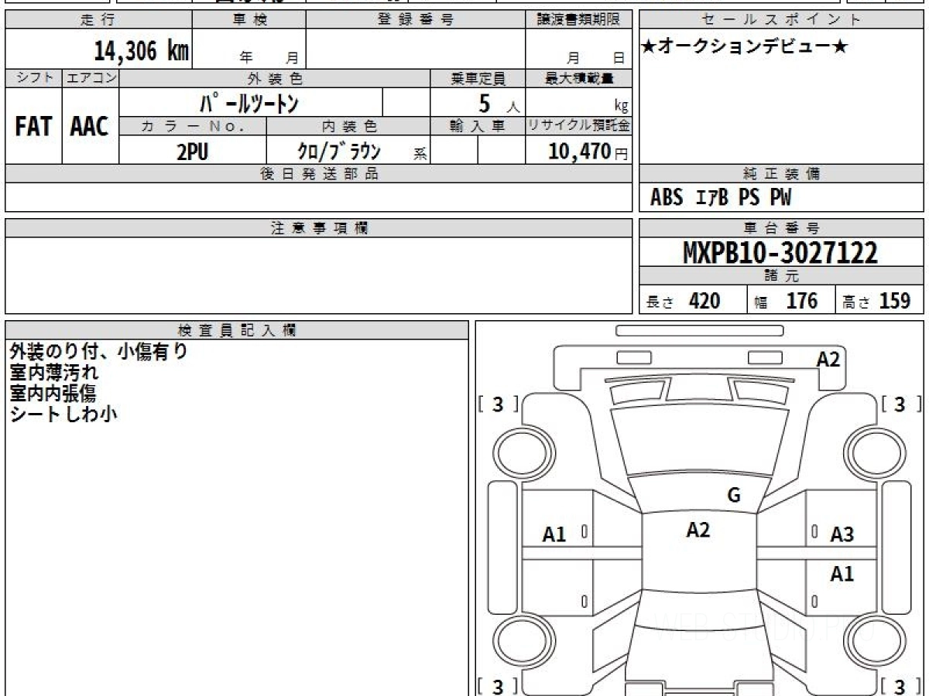Click the カラーNo. header

click(193, 126)
